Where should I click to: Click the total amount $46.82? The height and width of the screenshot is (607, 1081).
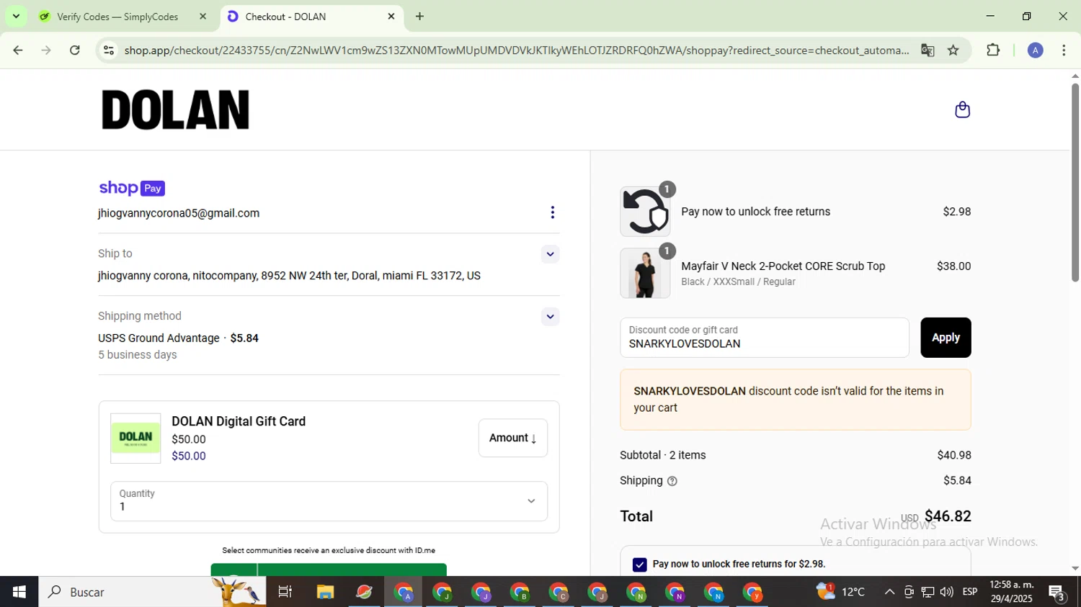pyautogui.click(x=948, y=516)
